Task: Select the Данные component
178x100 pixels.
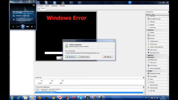Action: tap(157, 38)
